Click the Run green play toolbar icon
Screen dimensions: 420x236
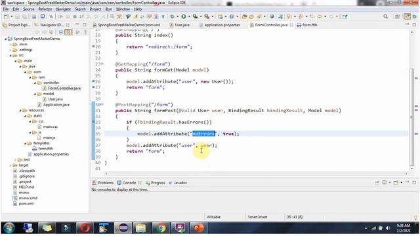[x=184, y=16]
